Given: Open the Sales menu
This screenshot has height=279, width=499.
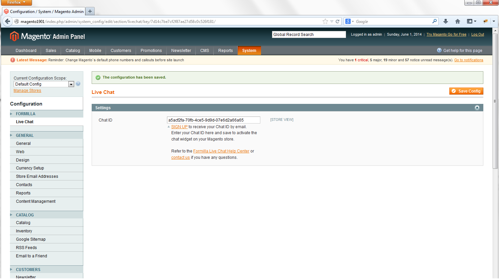Looking at the screenshot, I should point(51,51).
